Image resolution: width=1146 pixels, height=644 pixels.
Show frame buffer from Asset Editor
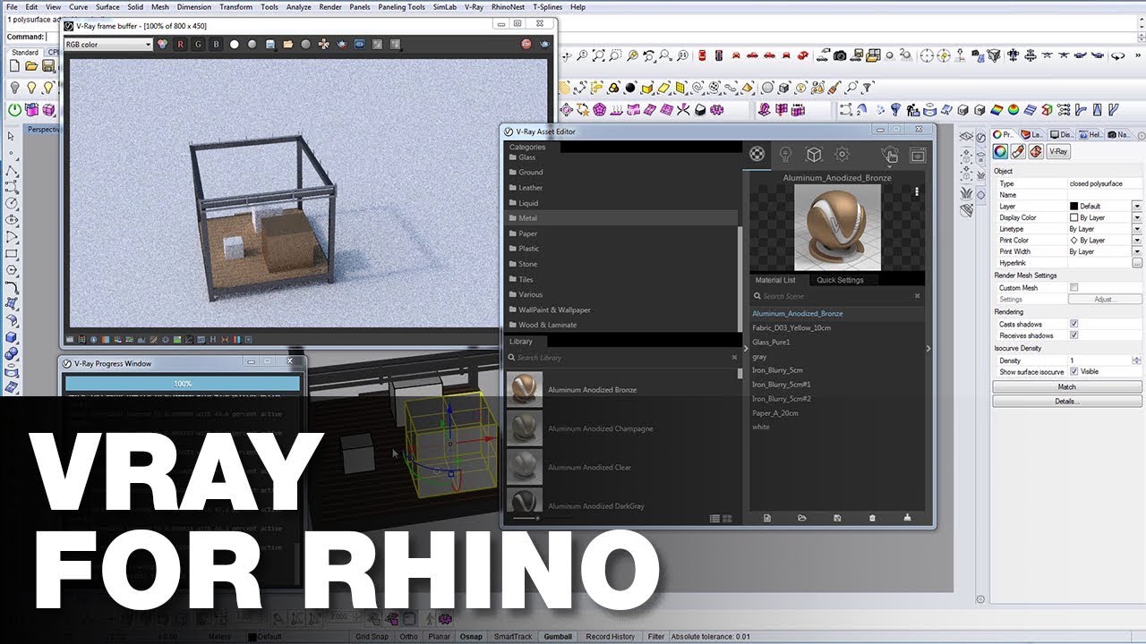[x=918, y=154]
